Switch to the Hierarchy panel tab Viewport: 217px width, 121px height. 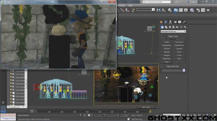[x=170, y=22]
